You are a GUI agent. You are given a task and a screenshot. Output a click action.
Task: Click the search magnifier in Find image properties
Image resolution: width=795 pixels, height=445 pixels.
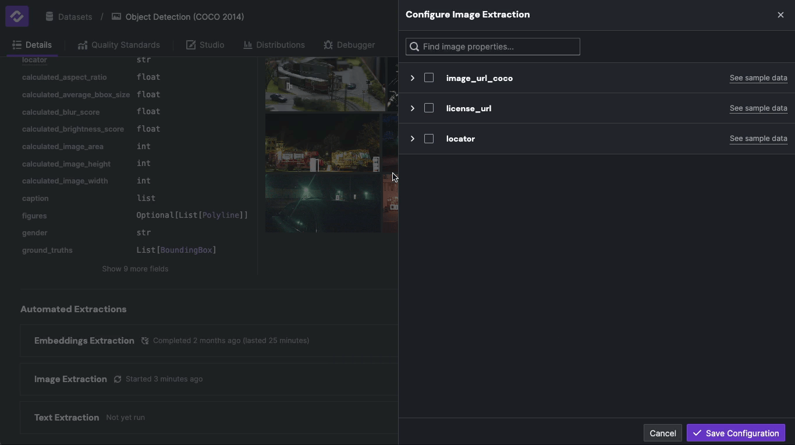(x=414, y=46)
